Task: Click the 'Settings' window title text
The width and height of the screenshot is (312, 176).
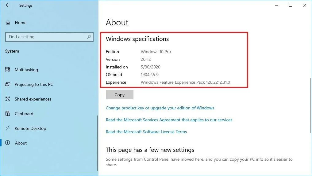Action: coord(26,5)
